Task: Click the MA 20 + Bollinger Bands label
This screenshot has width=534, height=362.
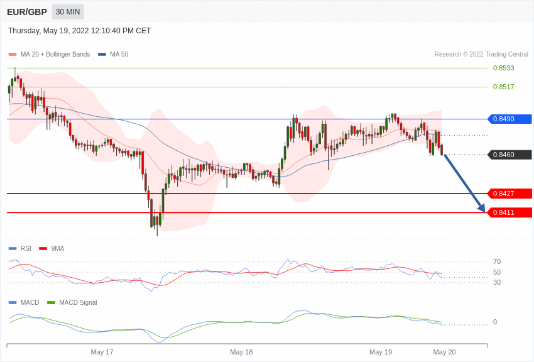Action: pyautogui.click(x=55, y=55)
